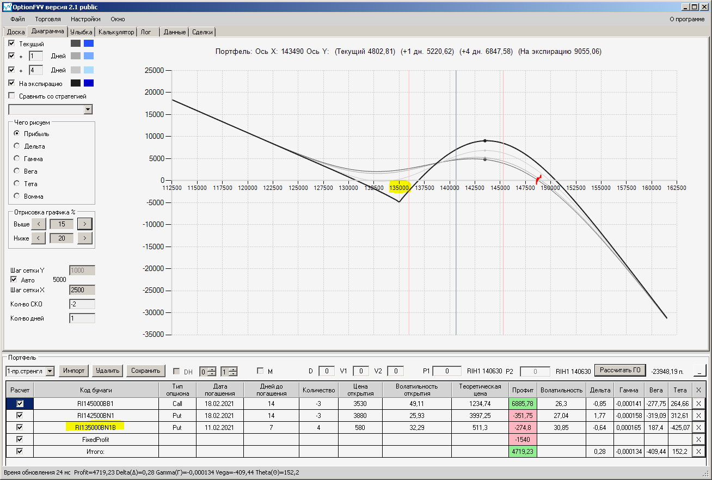Decrease the Ниже chart range with left arrow
This screenshot has height=480, width=712.
[39, 238]
